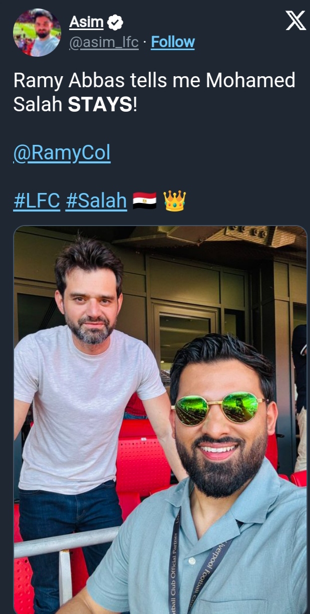This screenshot has height=614, width=310.
Task: Click the bold STAYS word in tweet
Action: click(100, 105)
